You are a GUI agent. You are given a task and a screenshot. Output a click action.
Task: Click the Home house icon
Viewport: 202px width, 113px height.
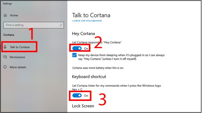(x=5, y=15)
